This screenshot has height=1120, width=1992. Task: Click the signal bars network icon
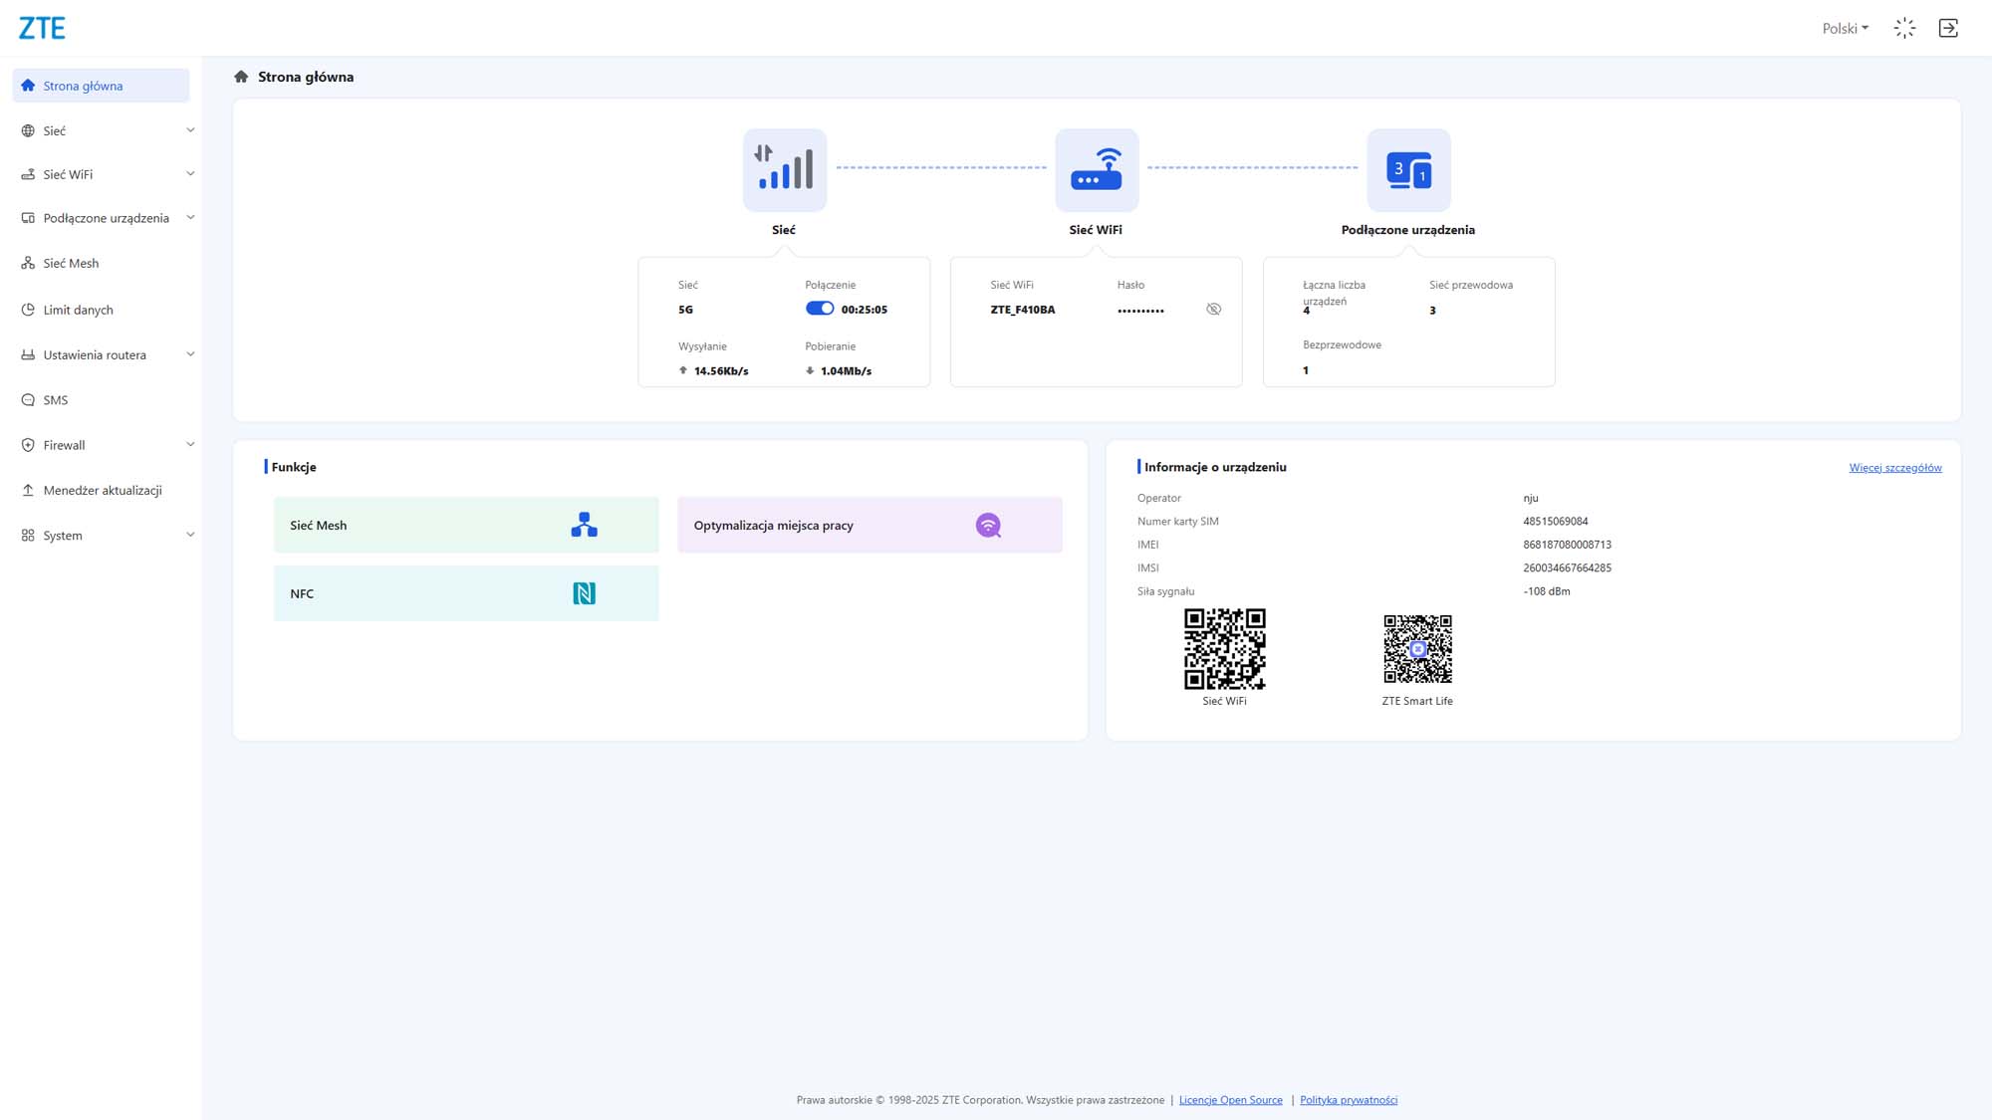pyautogui.click(x=784, y=169)
